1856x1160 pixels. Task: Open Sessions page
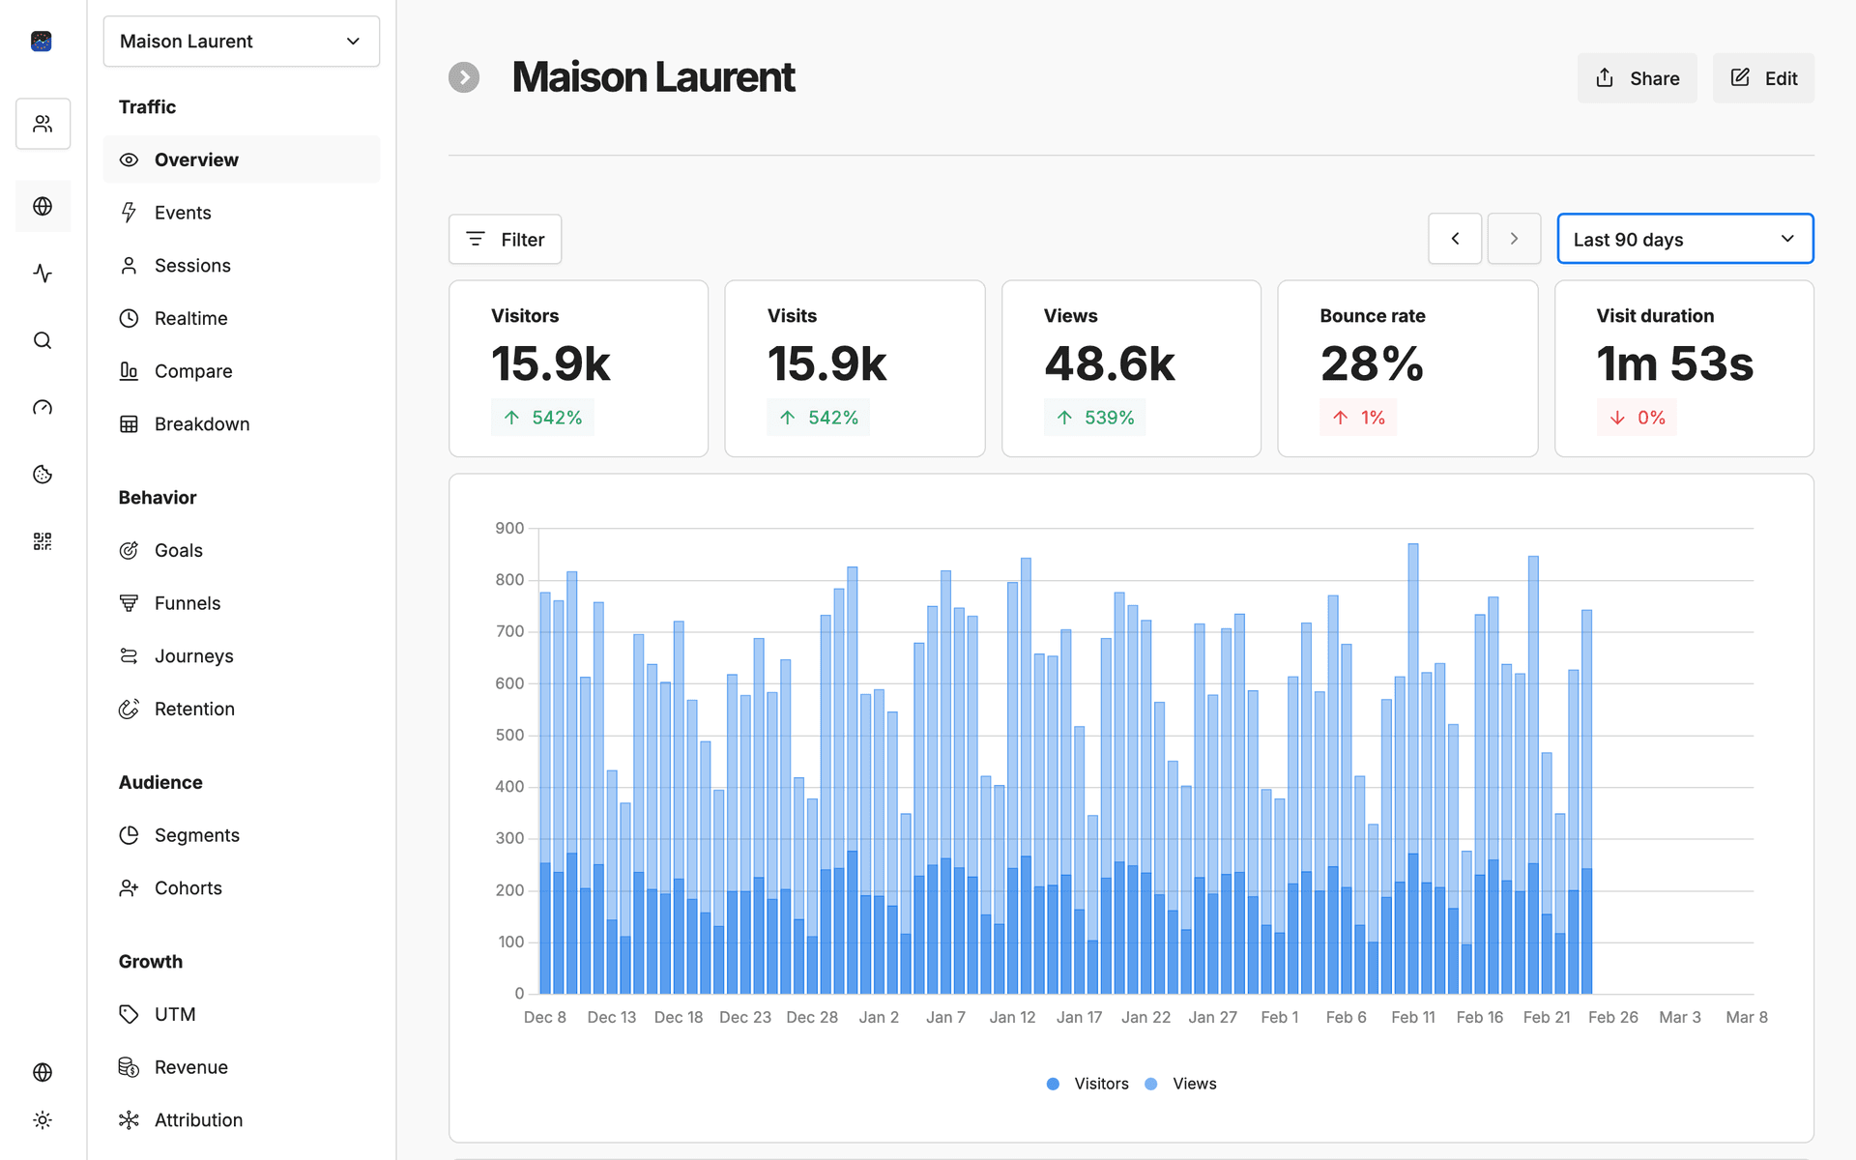[242, 266]
